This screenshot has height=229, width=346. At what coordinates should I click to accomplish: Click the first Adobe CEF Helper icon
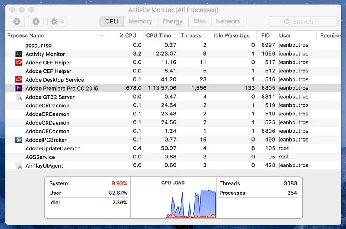coord(19,63)
